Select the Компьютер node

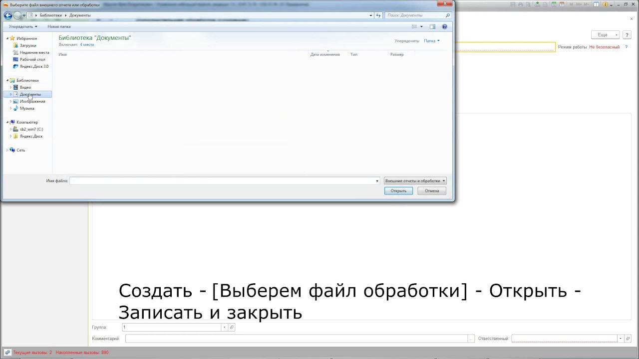point(27,122)
